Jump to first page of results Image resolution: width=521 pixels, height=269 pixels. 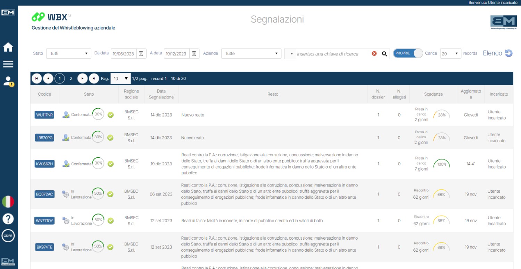click(x=36, y=79)
